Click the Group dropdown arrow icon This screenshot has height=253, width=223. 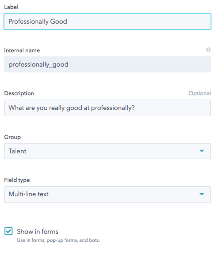pyautogui.click(x=202, y=151)
